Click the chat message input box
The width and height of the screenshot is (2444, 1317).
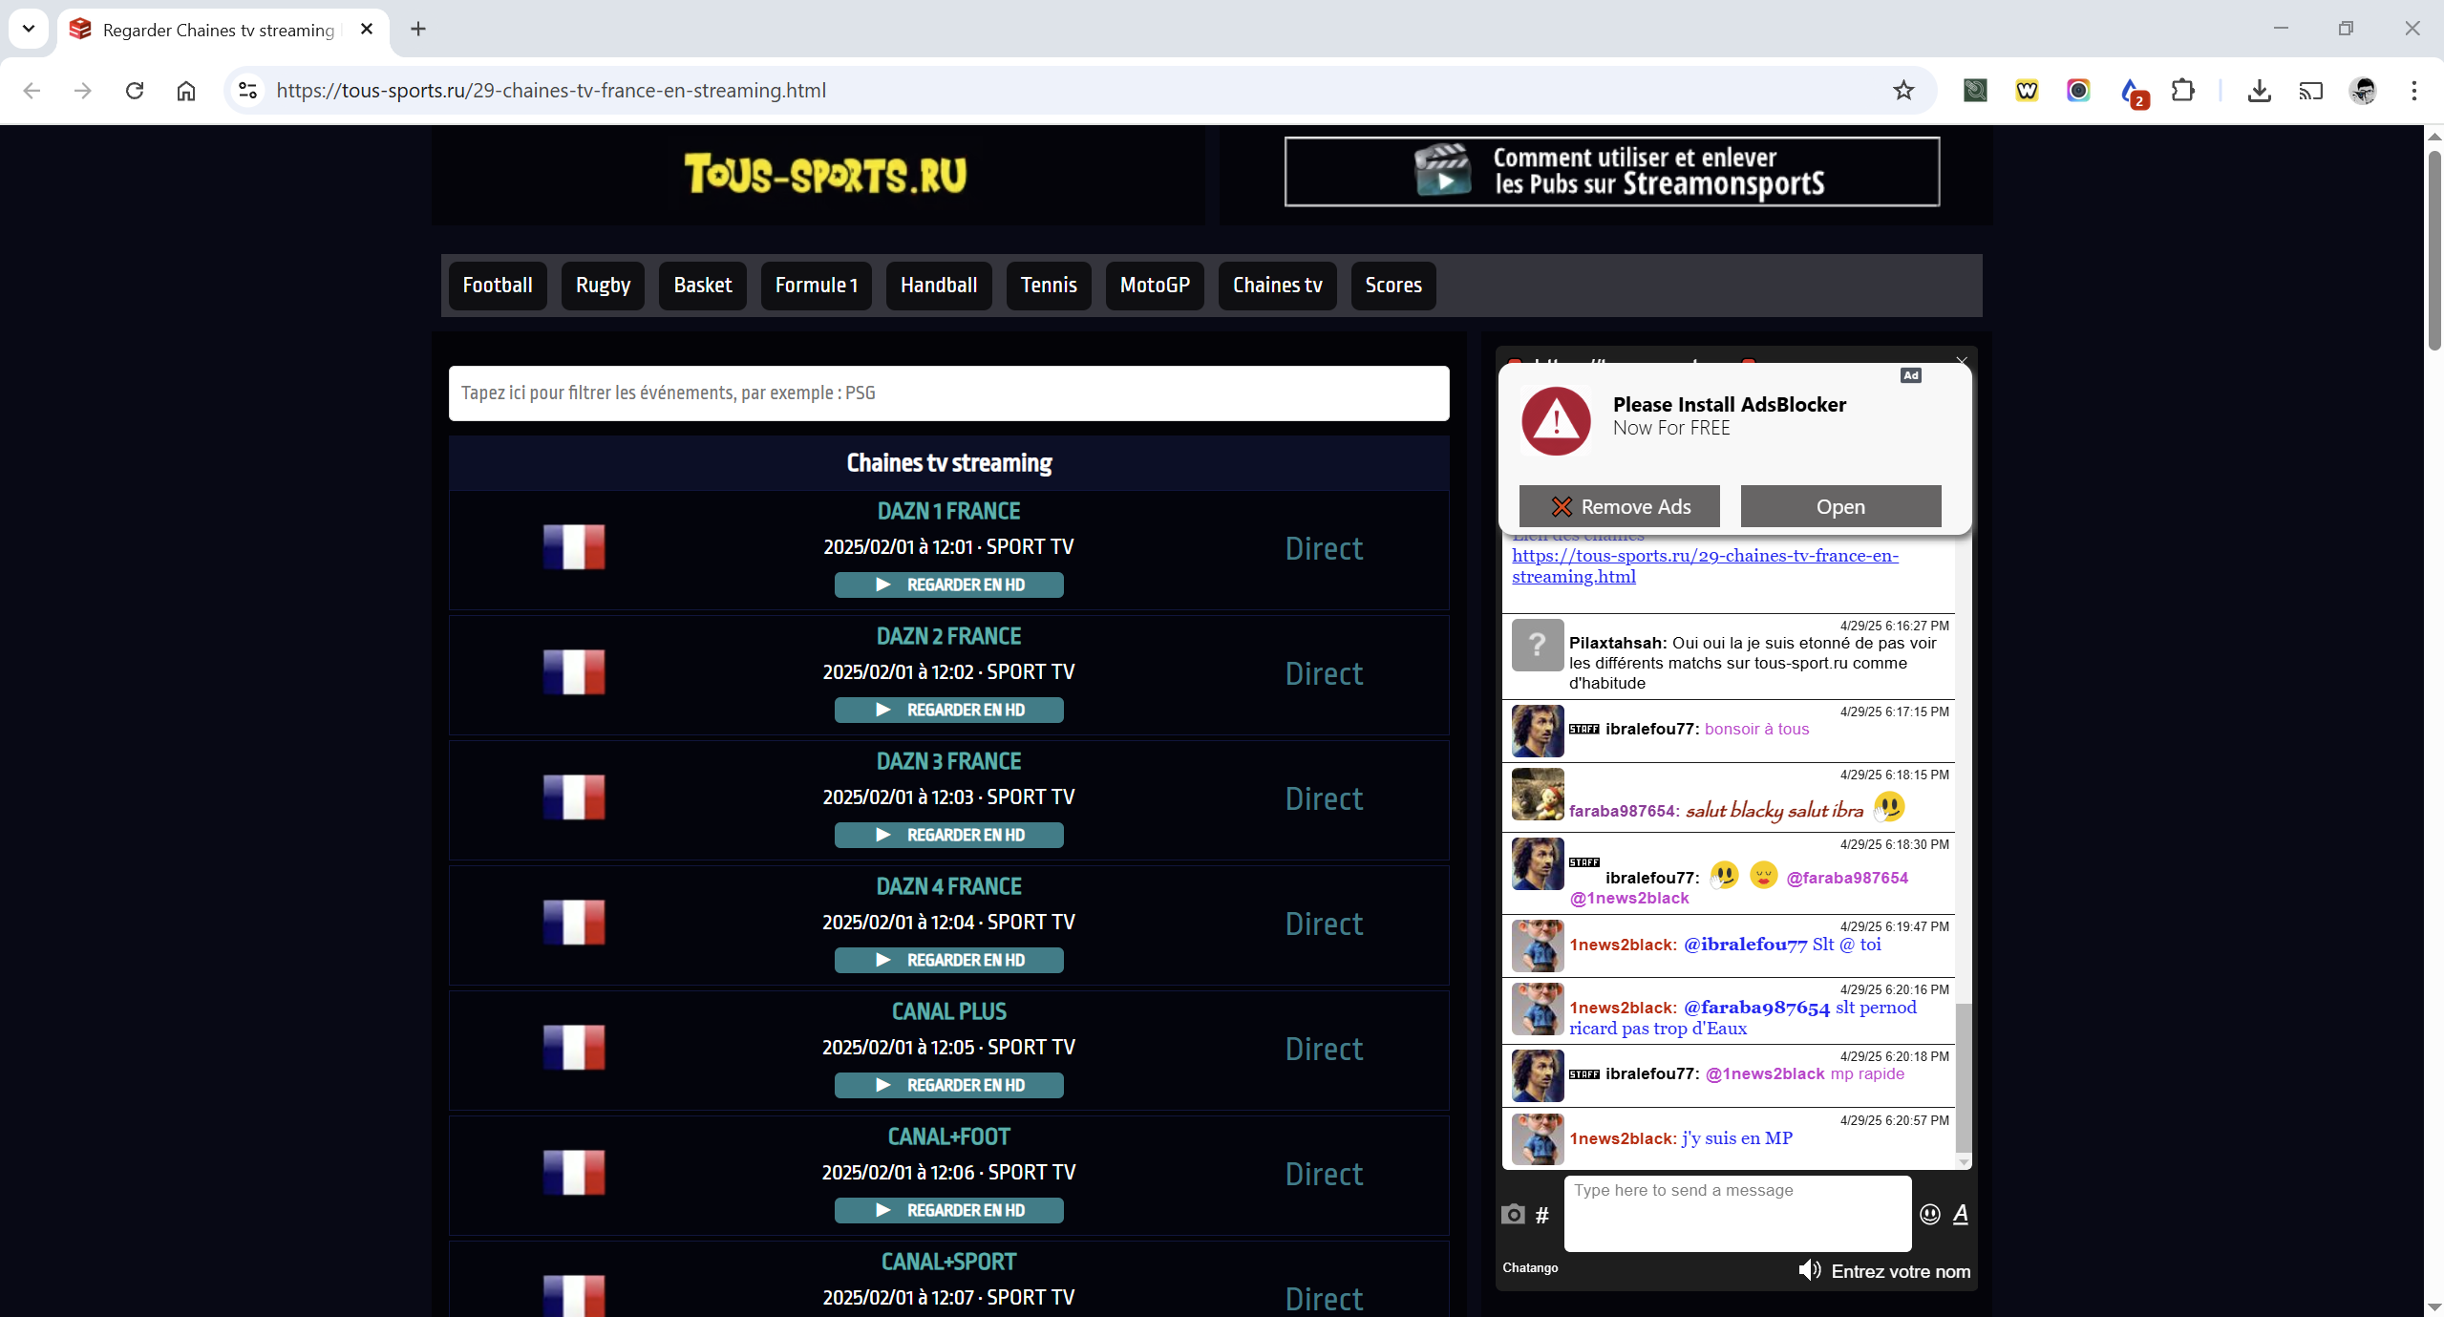[x=1737, y=1213]
